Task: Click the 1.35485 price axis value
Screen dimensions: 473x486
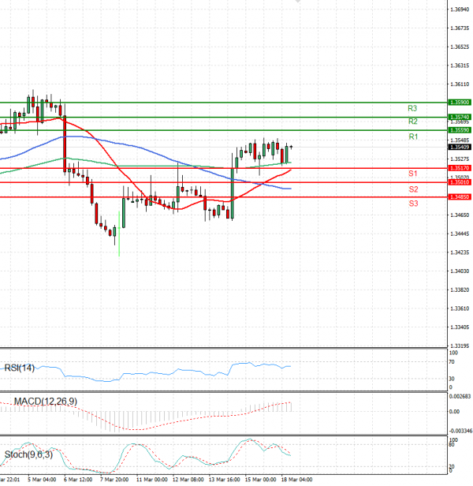Action: coord(460,140)
